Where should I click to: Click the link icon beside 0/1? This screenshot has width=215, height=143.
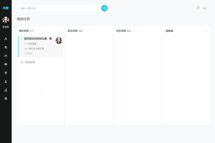[x=26, y=53]
